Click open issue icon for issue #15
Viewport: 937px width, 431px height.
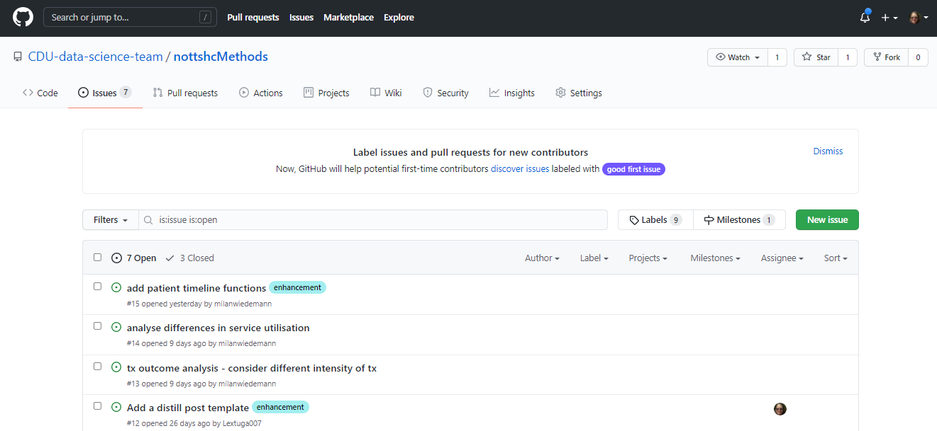coord(116,287)
